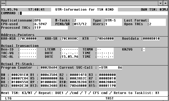The image size is (169, 101).
Task: Open the window system menu box
Action: (x=3, y=3)
